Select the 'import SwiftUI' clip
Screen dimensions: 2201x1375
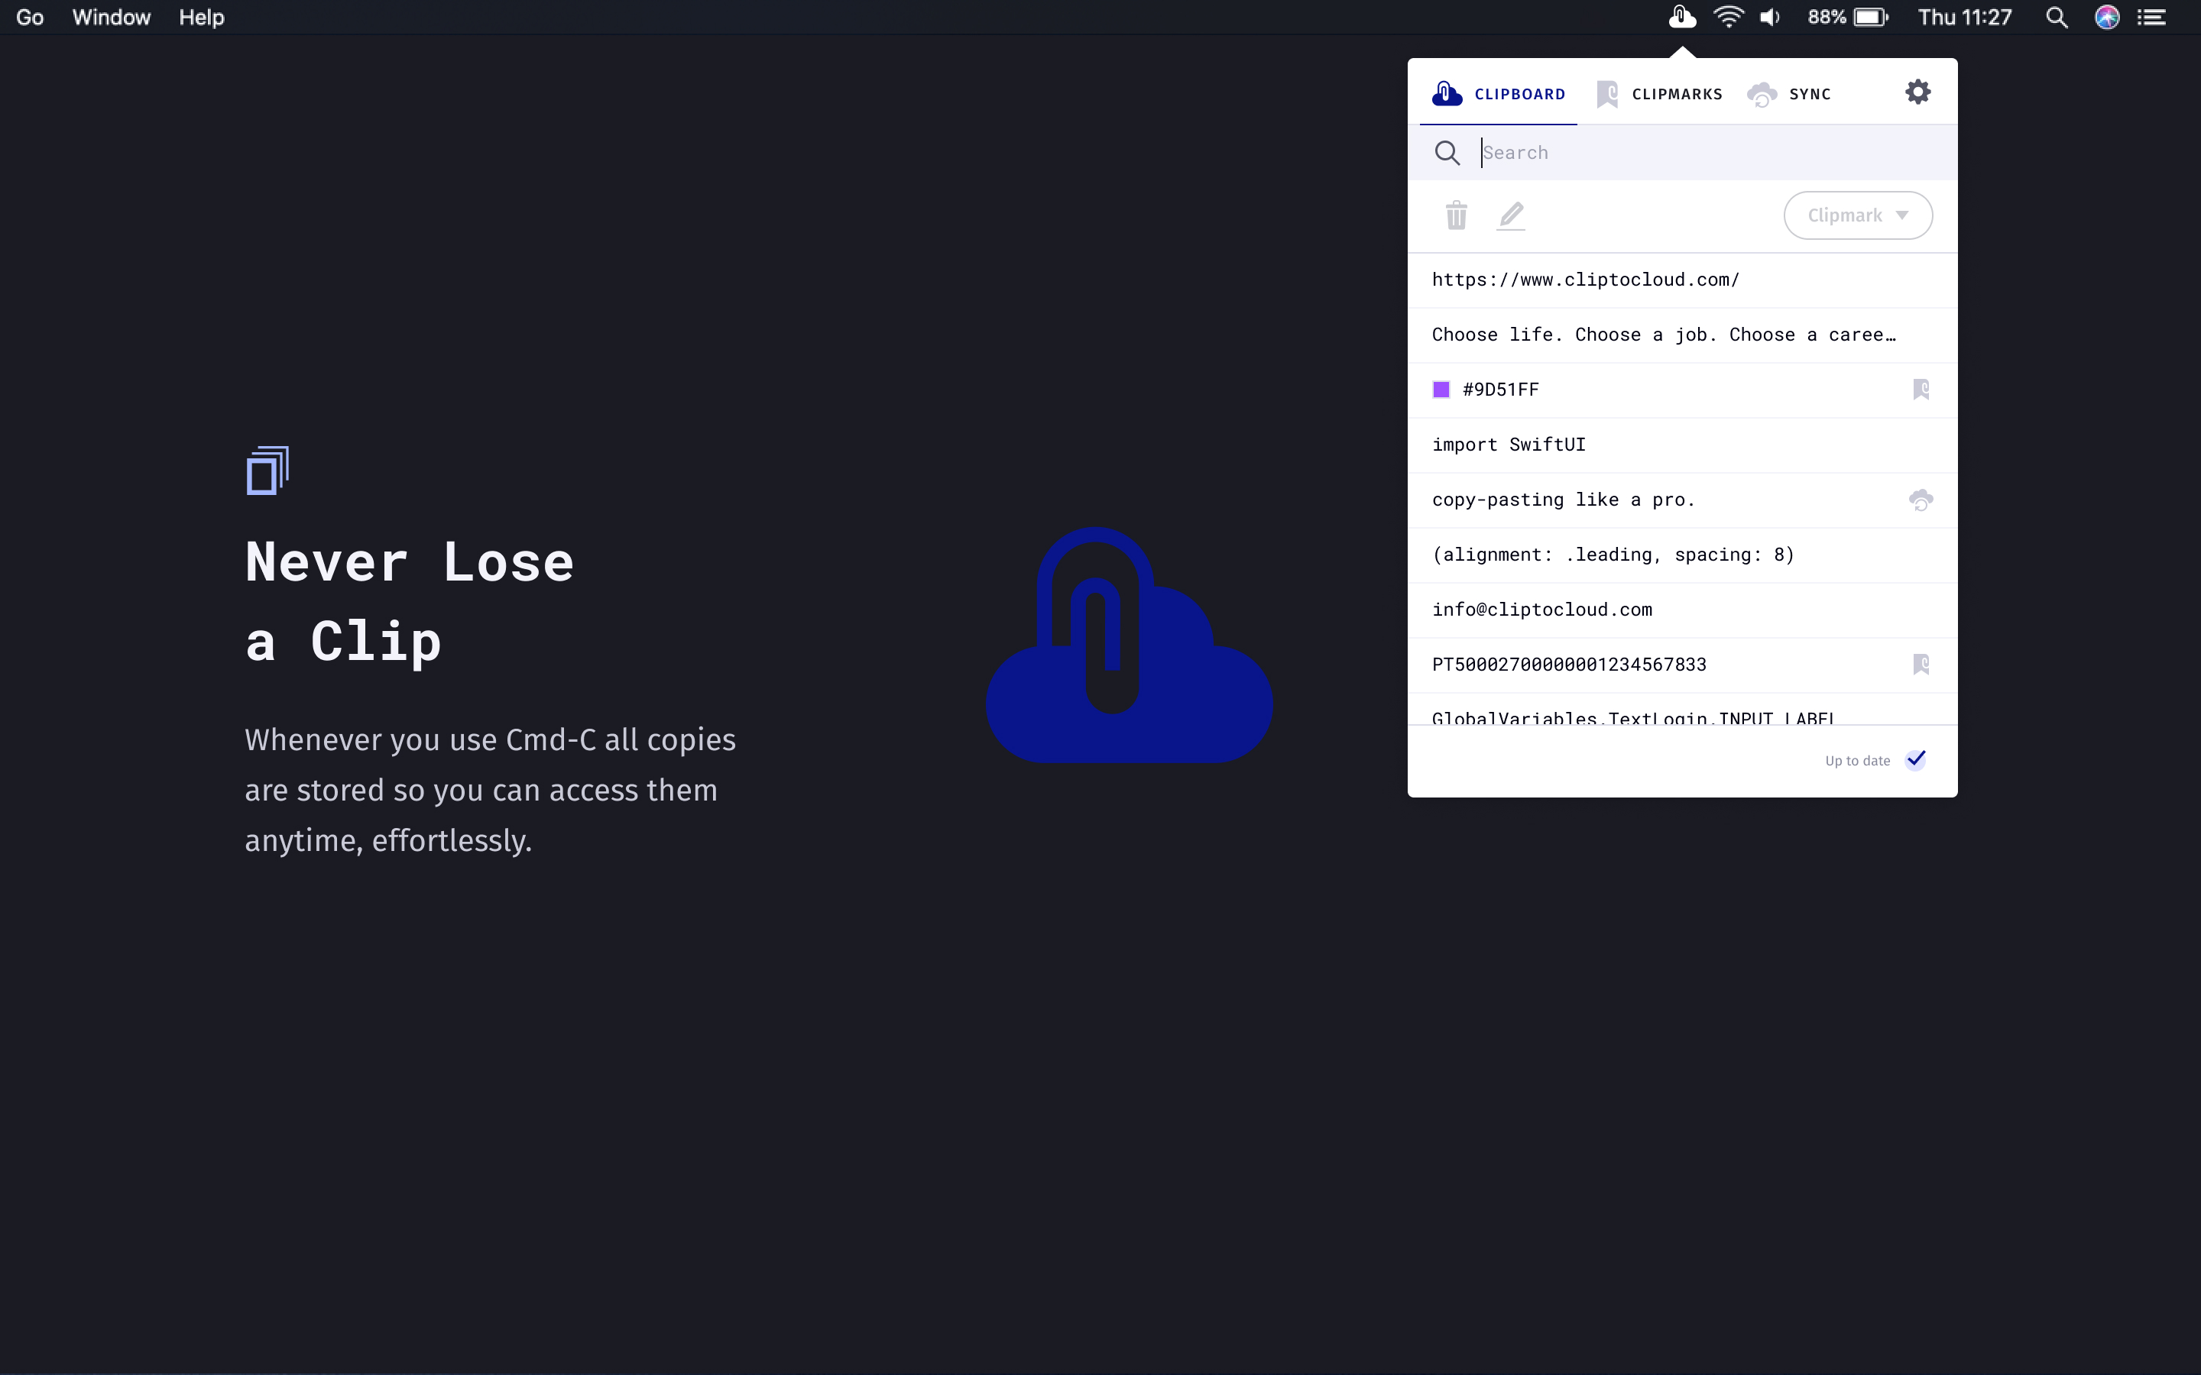[1681, 445]
